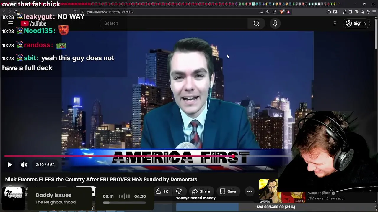Click the browser address bar URL
Viewport: 378px width, 212px height.
[110, 12]
